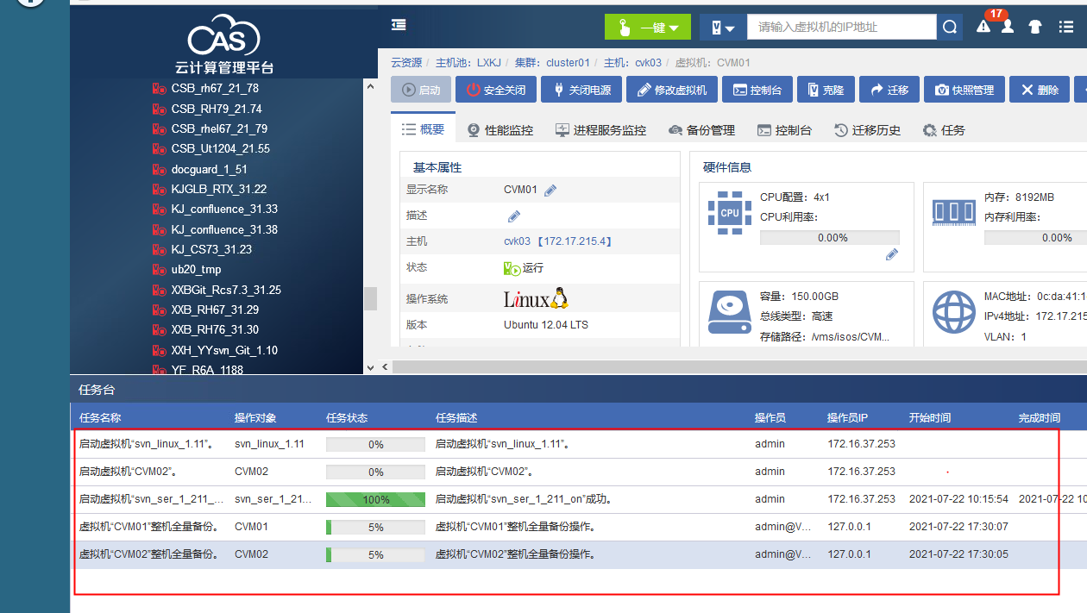Screen dimensions: 1087x613
Task: Open the Console (控制台) toolbar button
Action: click(x=757, y=90)
